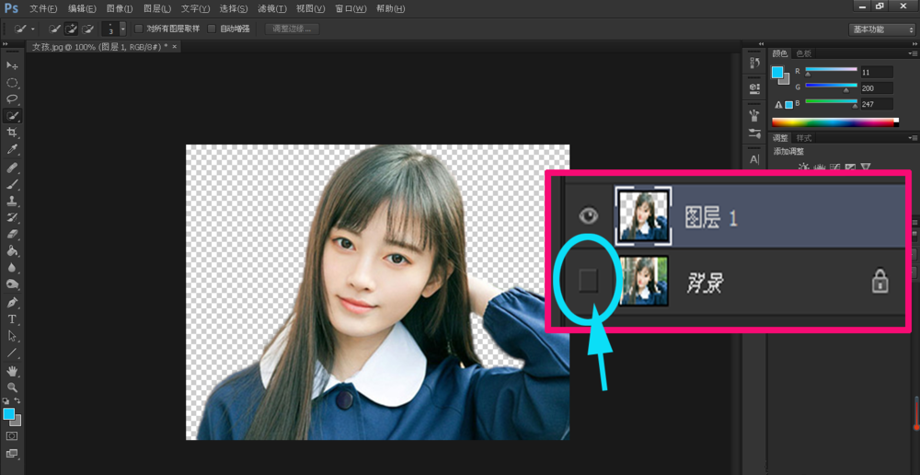Expand the collapsed icon panel dock
This screenshot has width=920, height=475.
pyautogui.click(x=761, y=44)
